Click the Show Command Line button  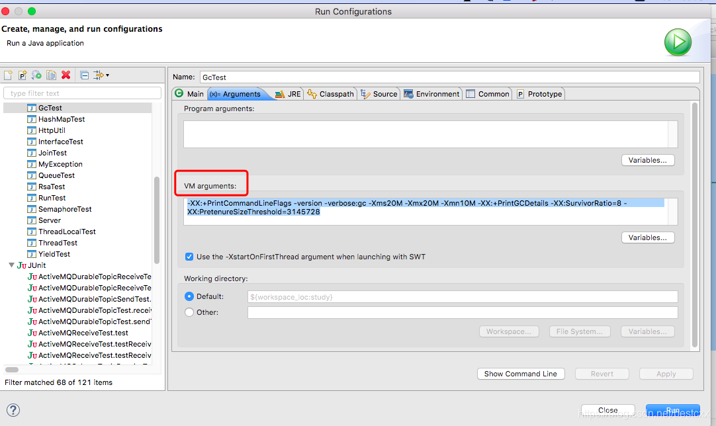click(521, 374)
